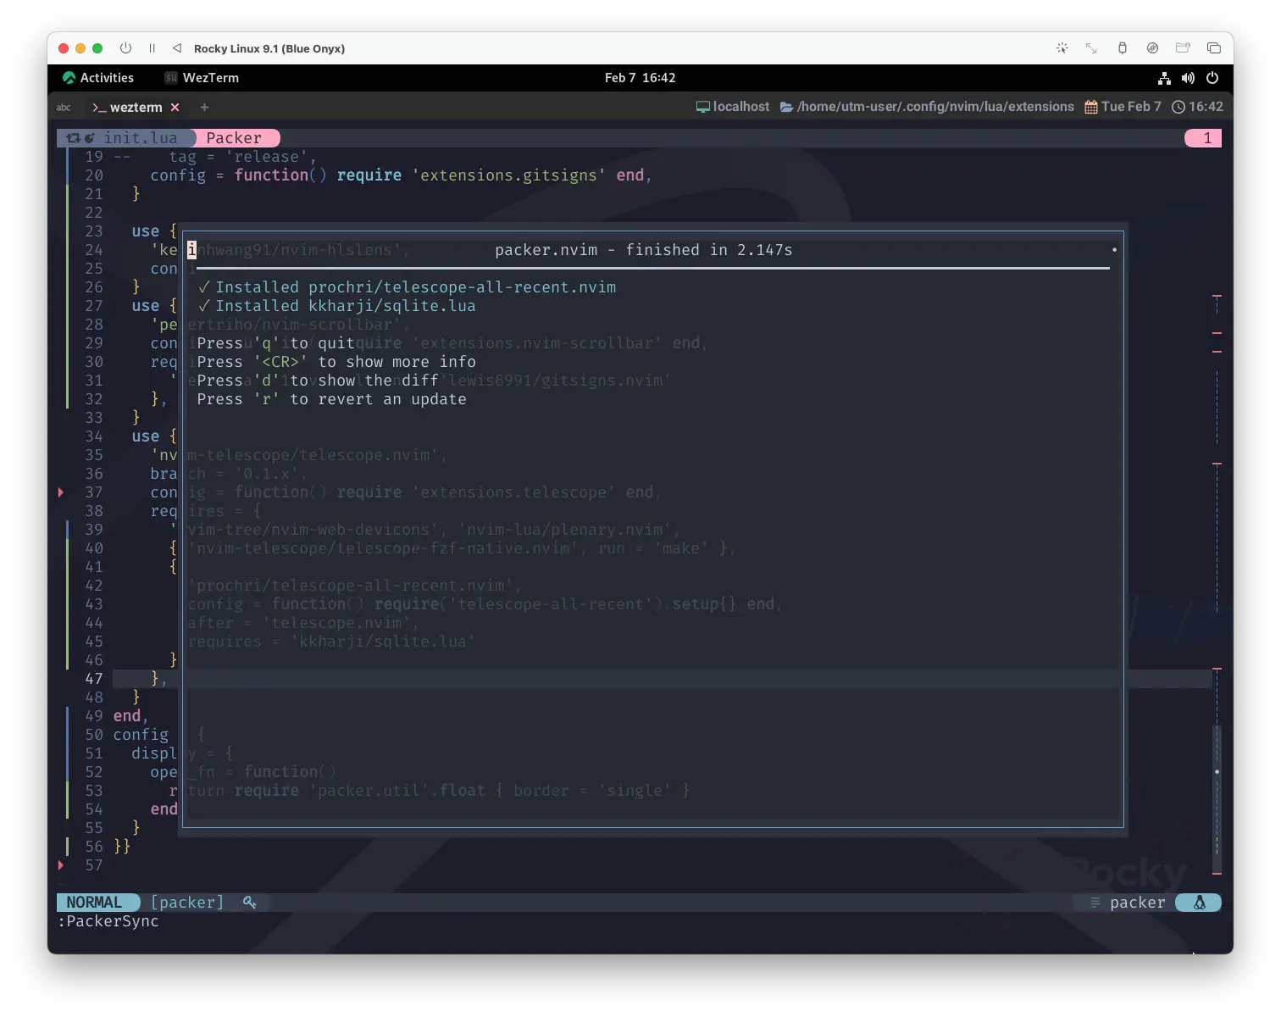1281x1017 pixels.
Task: Click the Press 'd' to show the diff hint
Action: coord(318,381)
